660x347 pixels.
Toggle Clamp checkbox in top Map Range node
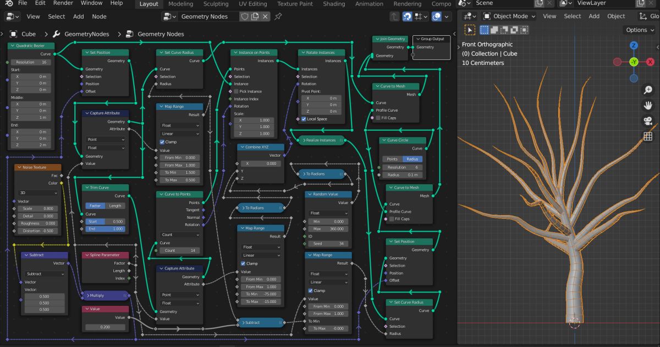click(x=162, y=142)
